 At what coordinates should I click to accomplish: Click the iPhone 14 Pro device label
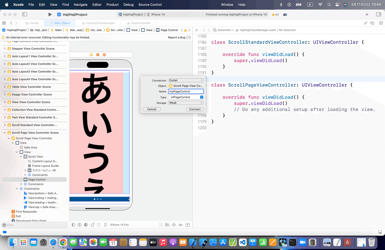tap(119, 225)
